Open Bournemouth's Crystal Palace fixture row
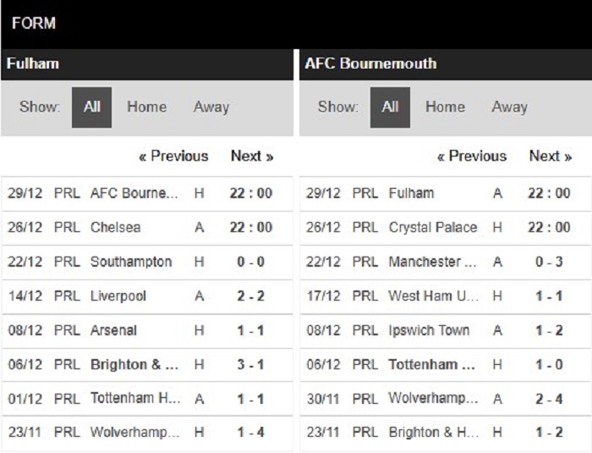Image resolution: width=592 pixels, height=453 pixels. [446, 228]
